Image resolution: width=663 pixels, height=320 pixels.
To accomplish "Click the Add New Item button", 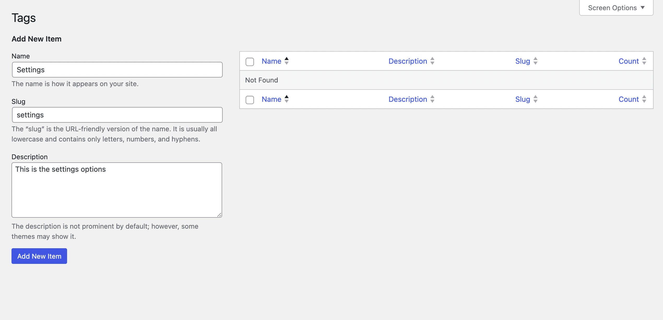I will pyautogui.click(x=39, y=256).
